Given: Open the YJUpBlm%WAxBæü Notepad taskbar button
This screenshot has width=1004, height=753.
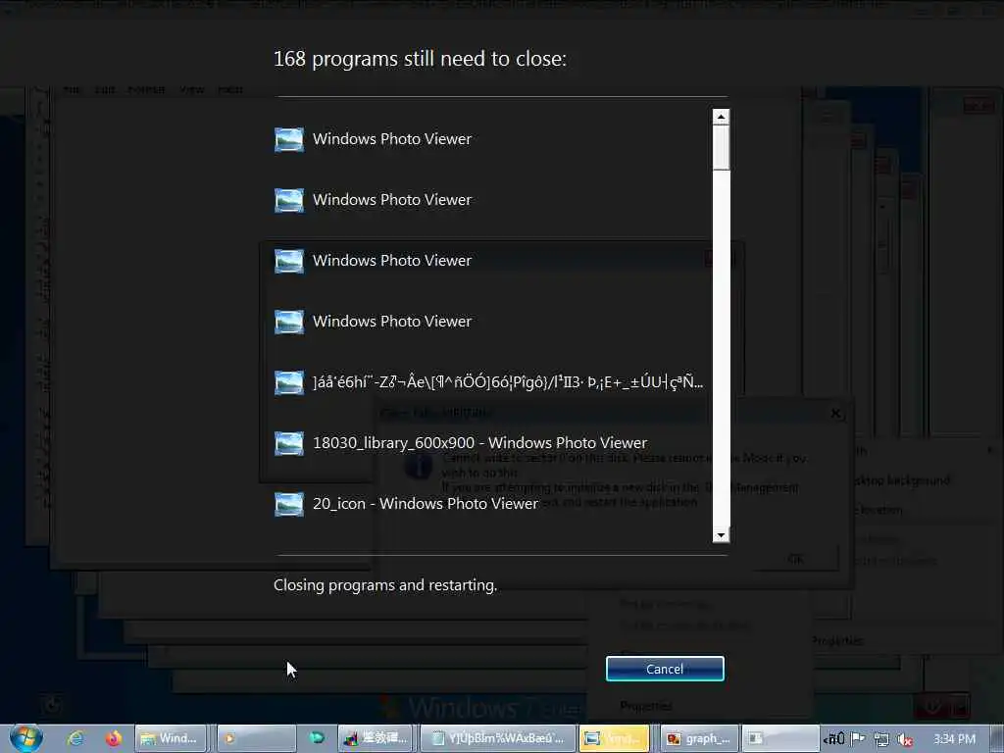Looking at the screenshot, I should pyautogui.click(x=497, y=738).
